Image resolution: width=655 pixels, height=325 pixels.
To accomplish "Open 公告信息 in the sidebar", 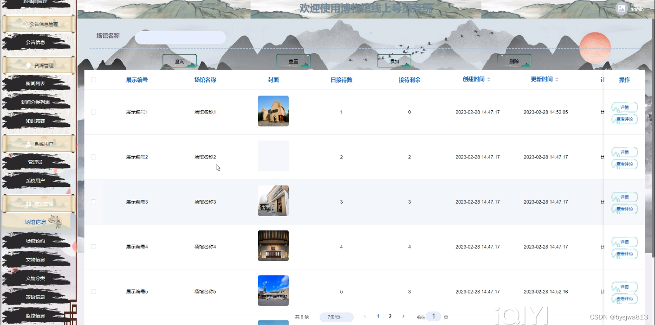I will [35, 42].
